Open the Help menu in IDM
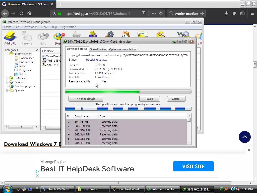257x193 pixels. (54, 27)
